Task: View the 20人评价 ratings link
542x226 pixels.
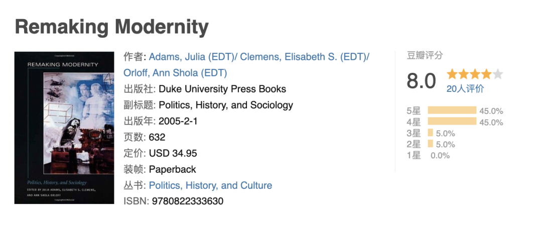Action: (x=465, y=89)
